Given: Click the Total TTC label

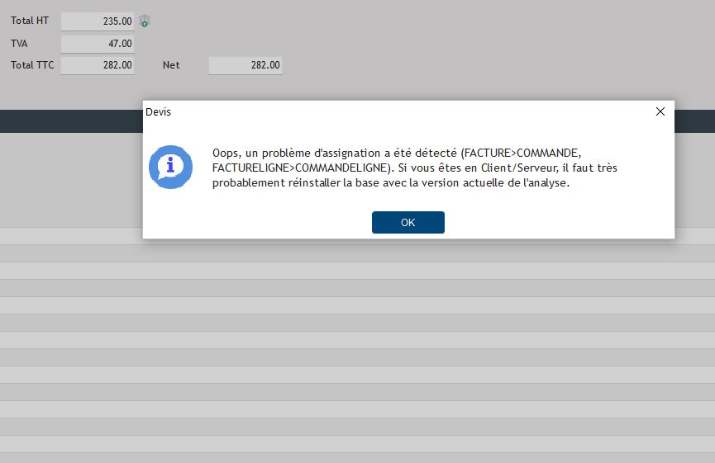Looking at the screenshot, I should (x=32, y=65).
